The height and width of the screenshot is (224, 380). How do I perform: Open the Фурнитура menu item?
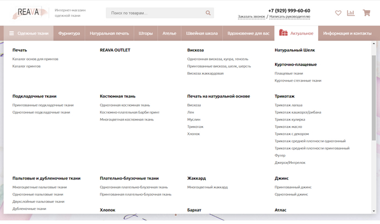[x=69, y=34]
